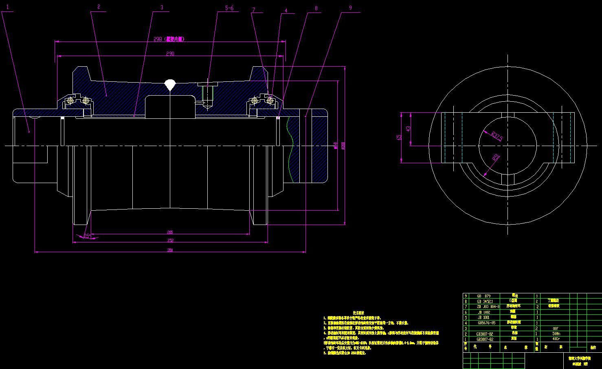602x369 pixels.
Task: Click the '350' overall length dimension
Action: pos(170,250)
